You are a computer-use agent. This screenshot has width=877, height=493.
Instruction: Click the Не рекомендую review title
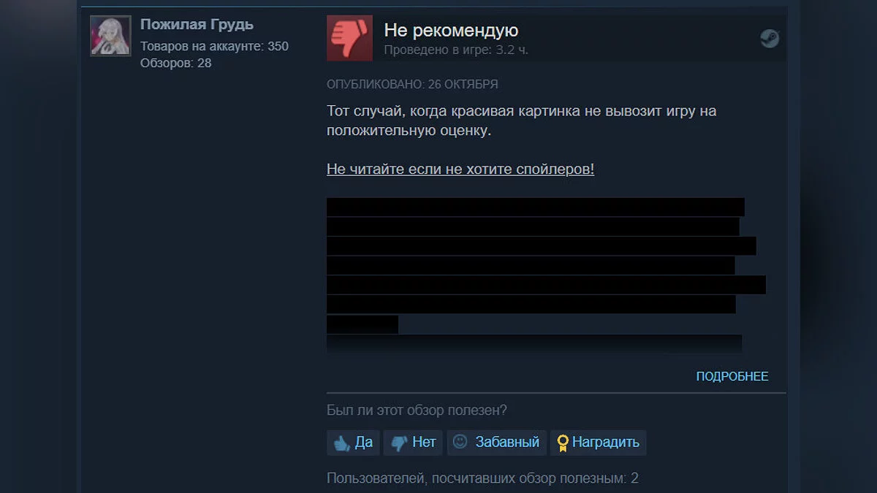[451, 31]
